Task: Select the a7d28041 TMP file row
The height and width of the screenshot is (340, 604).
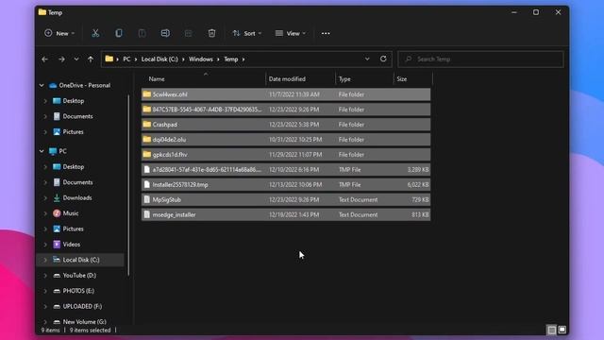Action: [286, 170]
